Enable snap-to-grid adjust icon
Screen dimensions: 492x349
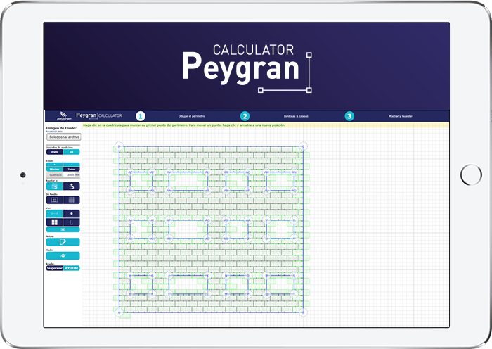pos(55,186)
